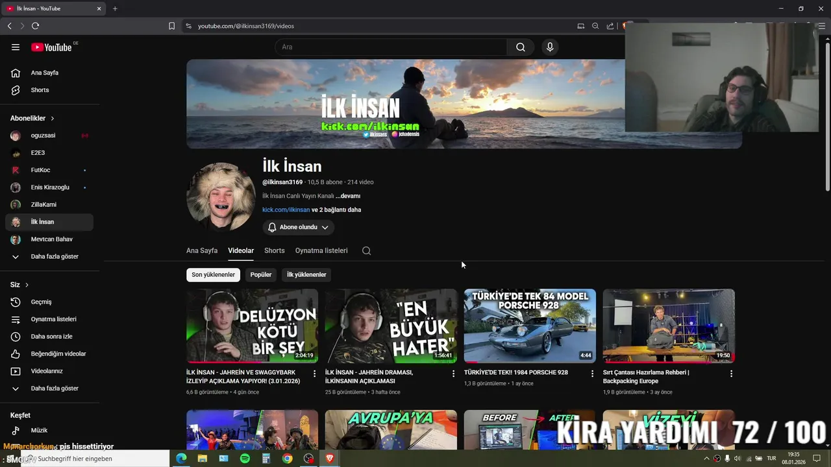Click the share page icon in address bar
Screen dimensions: 831x467
coord(610,26)
